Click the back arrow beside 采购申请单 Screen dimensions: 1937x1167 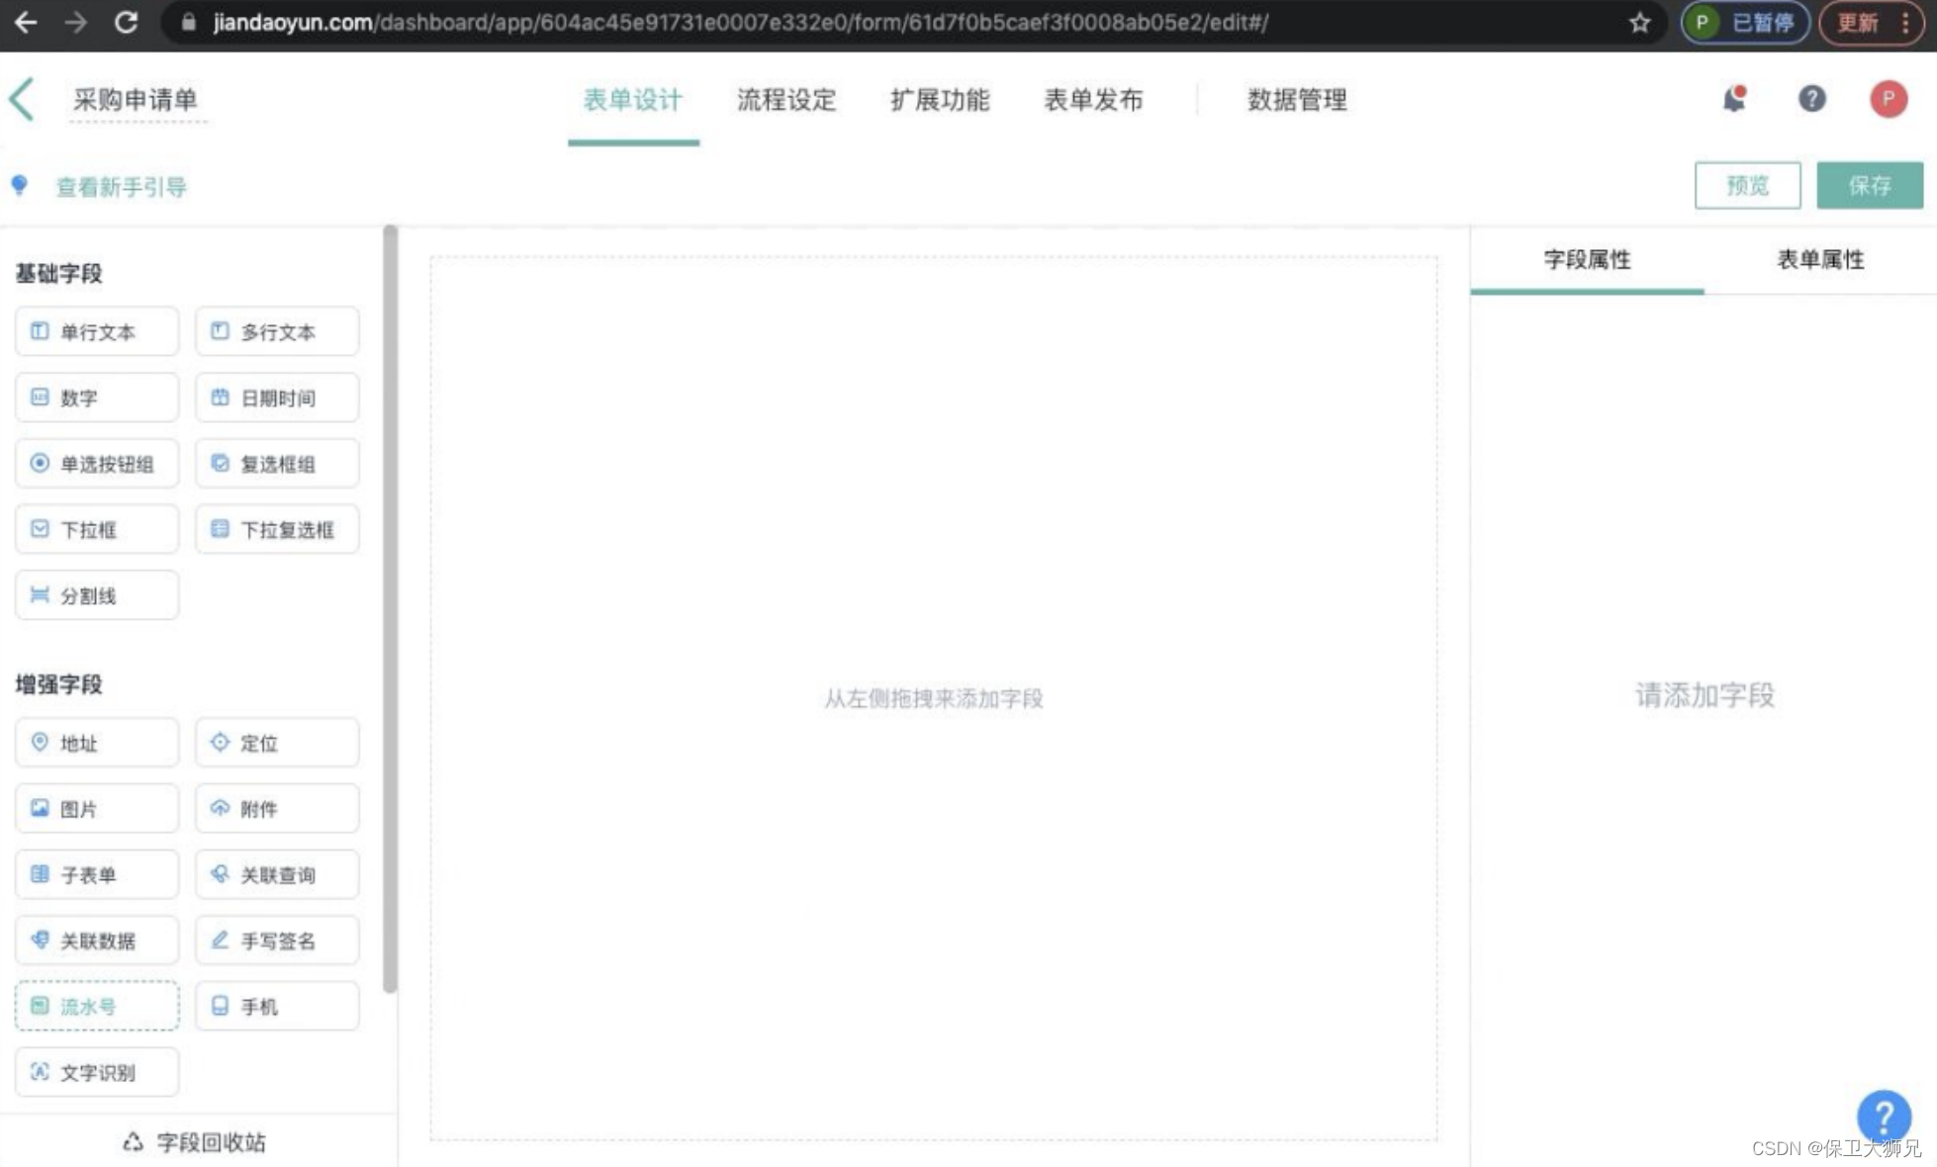coord(22,99)
